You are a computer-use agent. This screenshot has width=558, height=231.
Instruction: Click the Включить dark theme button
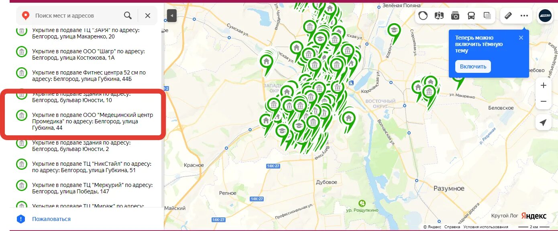click(x=473, y=66)
